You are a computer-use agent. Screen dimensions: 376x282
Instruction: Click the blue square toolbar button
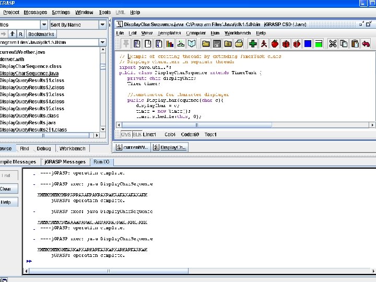pyautogui.click(x=308, y=44)
